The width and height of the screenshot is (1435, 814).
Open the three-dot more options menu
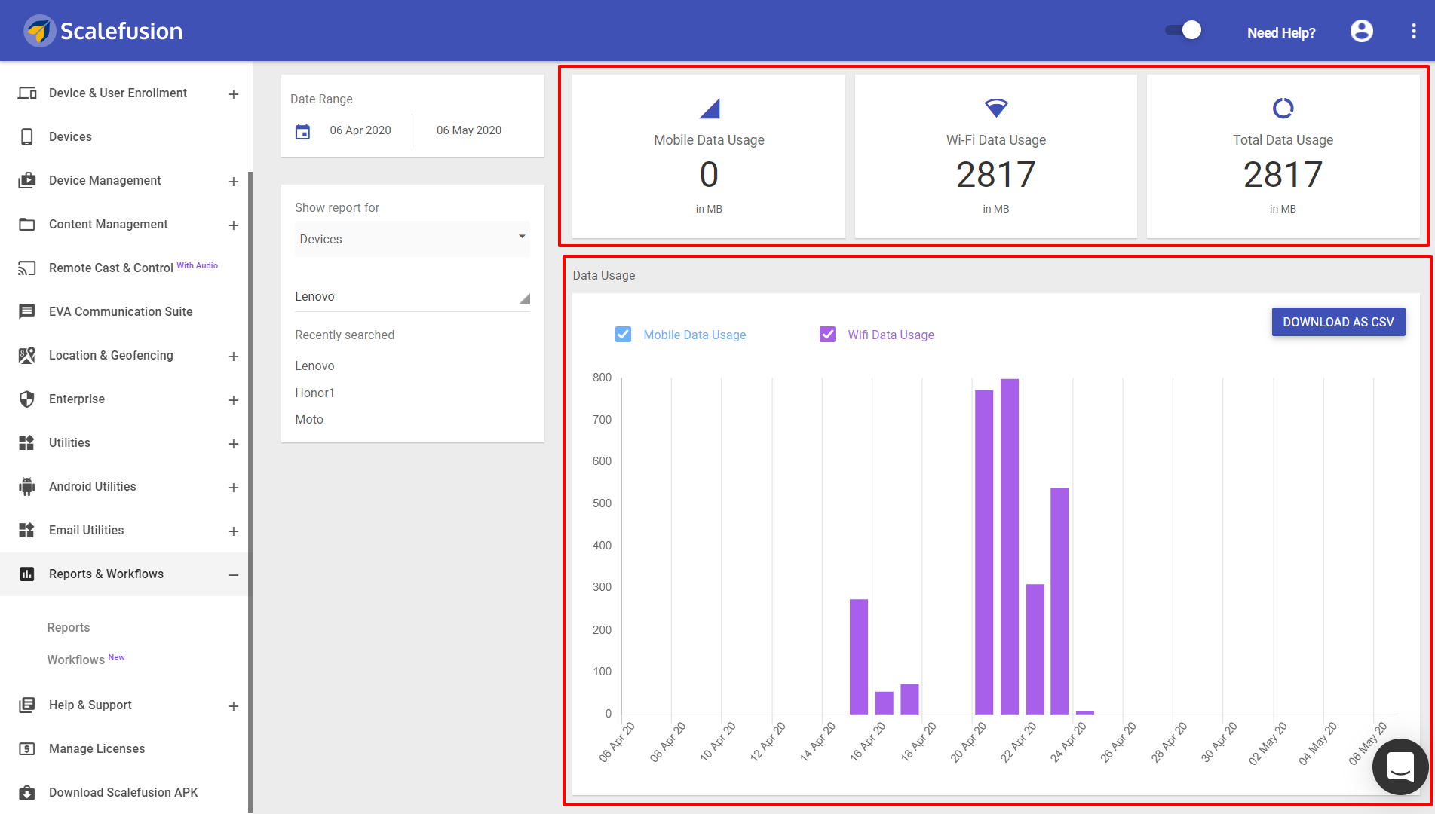(x=1413, y=31)
